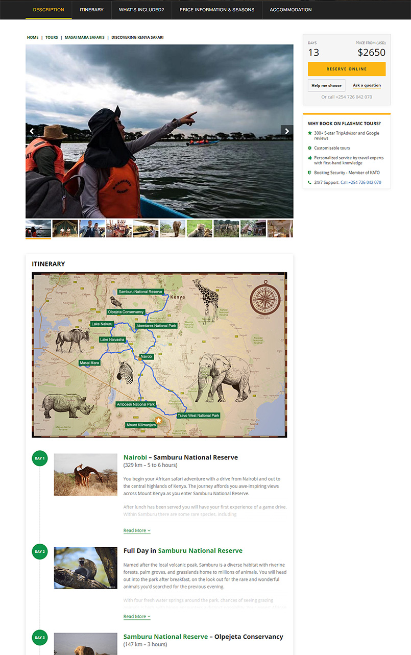Open the Accommodation tab
The image size is (411, 655).
point(291,10)
